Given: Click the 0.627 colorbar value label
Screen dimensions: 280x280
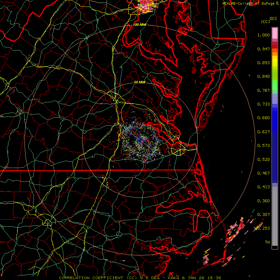Looking at the screenshot, I should (264, 132).
